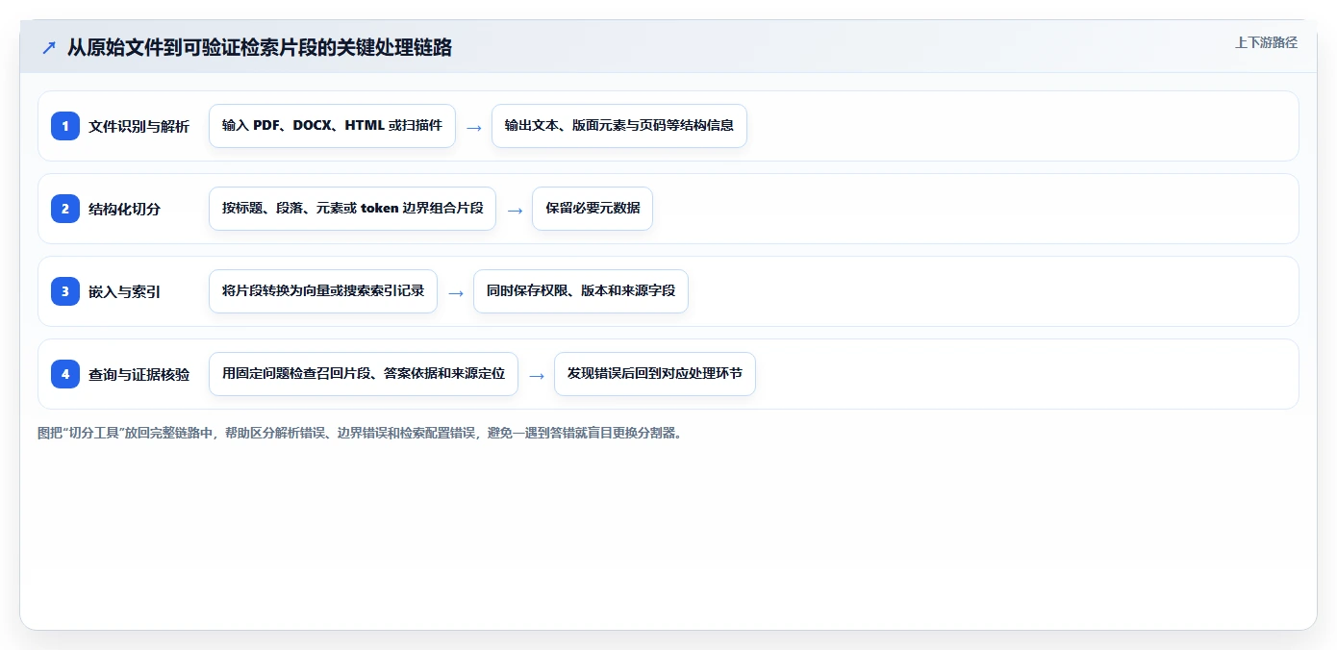Click the 保留必要元数据 box
Image resolution: width=1337 pixels, height=650 pixels.
(593, 209)
